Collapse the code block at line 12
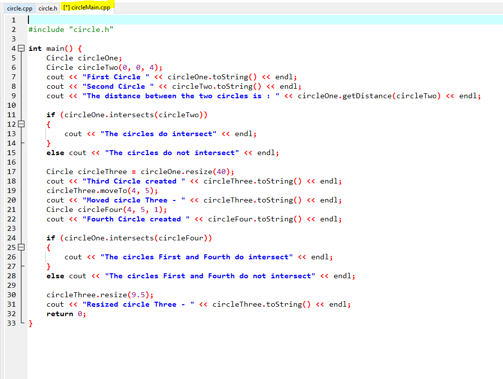This screenshot has width=503, height=379. point(20,124)
